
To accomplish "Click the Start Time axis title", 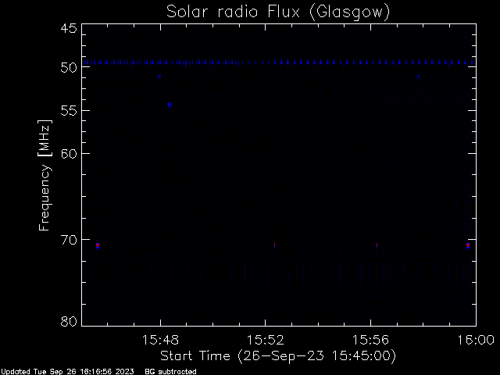I will click(x=278, y=356).
